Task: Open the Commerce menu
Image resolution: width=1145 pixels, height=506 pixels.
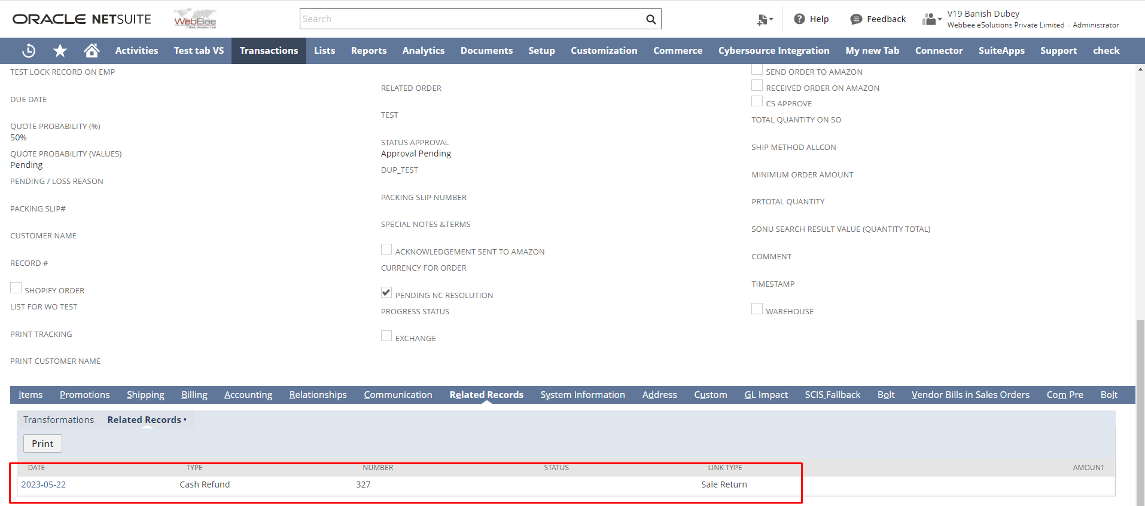Action: point(678,51)
